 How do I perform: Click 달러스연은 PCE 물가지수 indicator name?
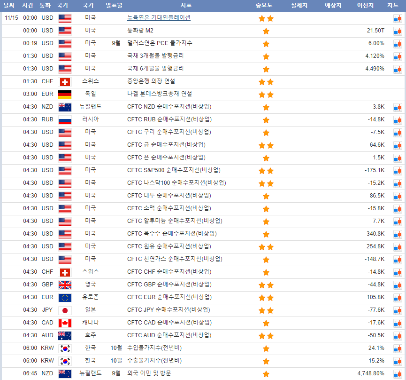point(160,43)
